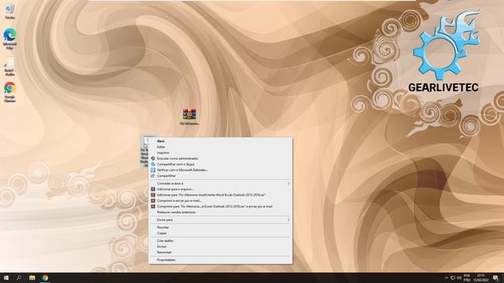Click the WinRAR icon beside Comprimir e enviar por e-mail...

click(153, 200)
